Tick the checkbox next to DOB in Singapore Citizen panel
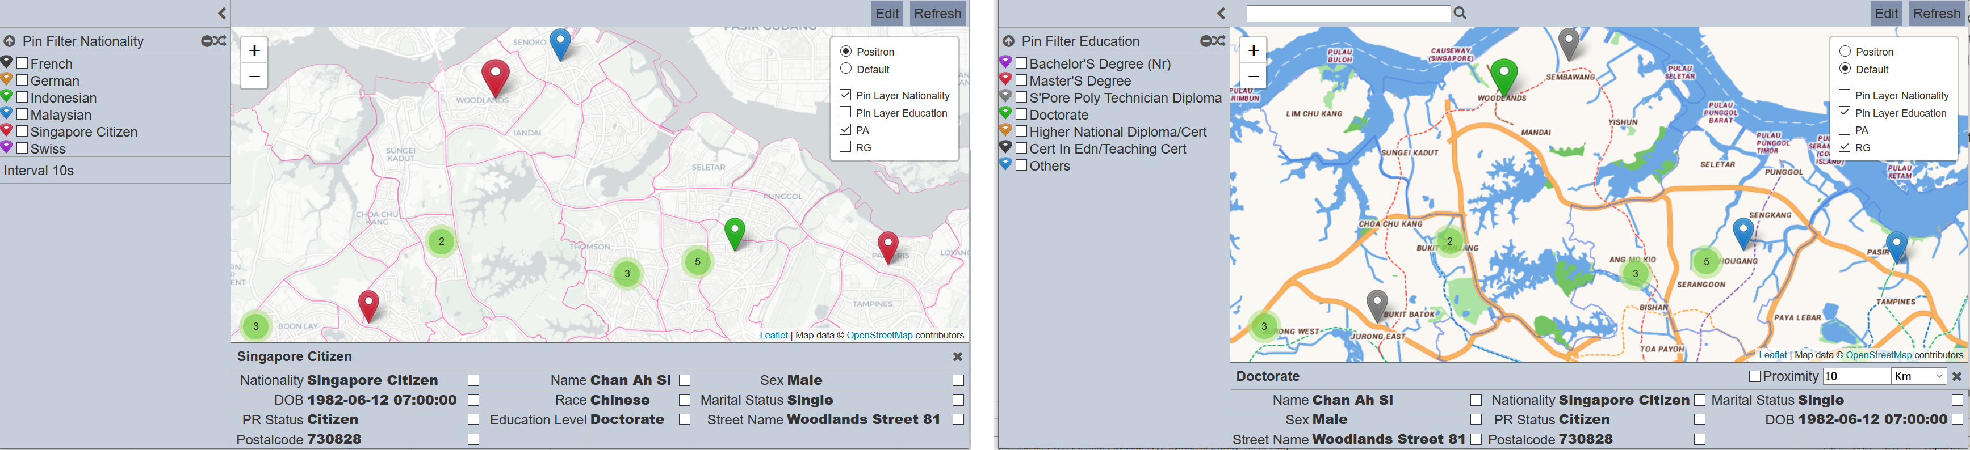The image size is (1970, 450). [x=473, y=400]
